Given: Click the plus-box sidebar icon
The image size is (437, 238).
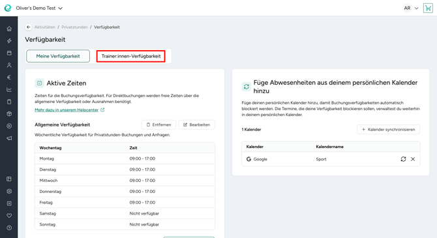Looking at the screenshot, I should (x=9, y=203).
